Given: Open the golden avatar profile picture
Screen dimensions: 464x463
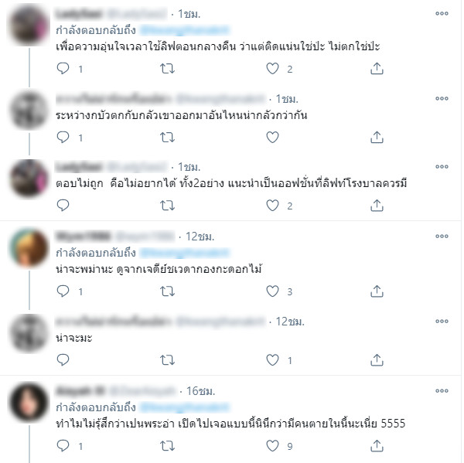Looking at the screenshot, I should tap(29, 248).
